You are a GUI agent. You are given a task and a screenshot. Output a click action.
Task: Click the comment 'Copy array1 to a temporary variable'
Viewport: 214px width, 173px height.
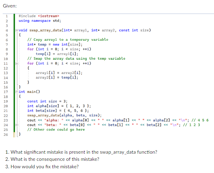(68, 40)
